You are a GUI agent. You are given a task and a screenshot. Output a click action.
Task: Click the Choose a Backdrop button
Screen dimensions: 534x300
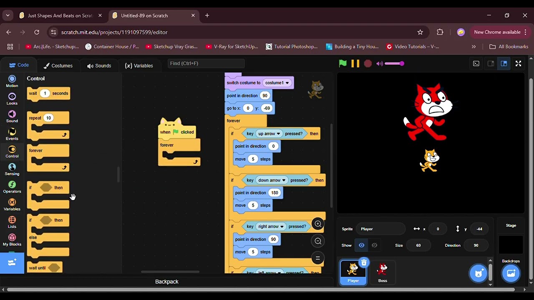tap(511, 273)
